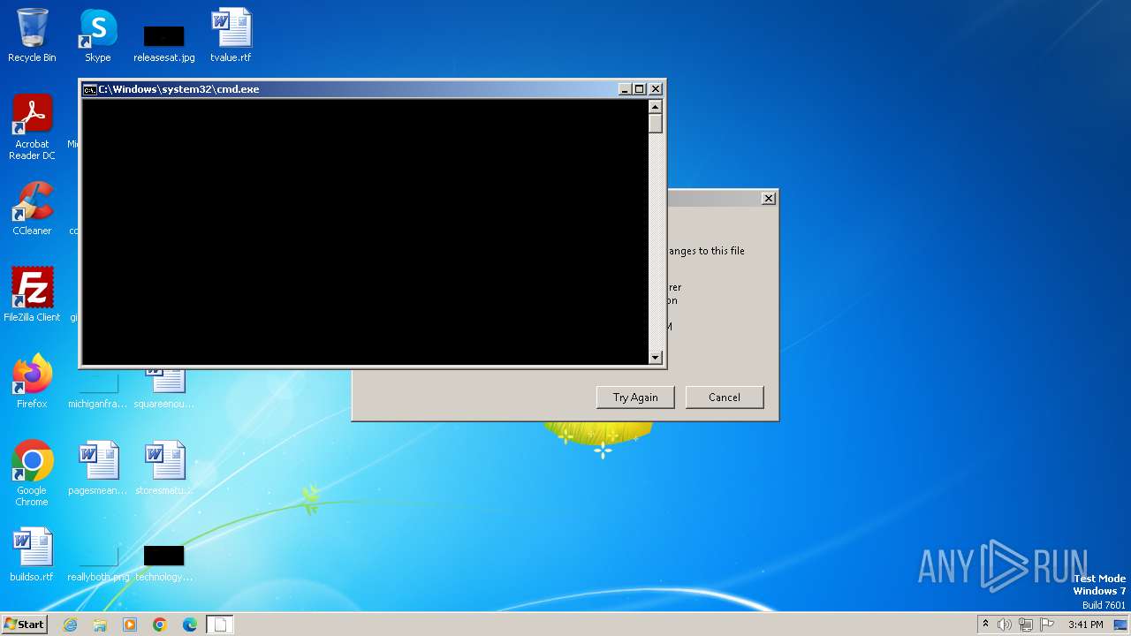Viewport: 1131px width, 636px height.
Task: Select the squareenou document icon
Action: (x=164, y=389)
